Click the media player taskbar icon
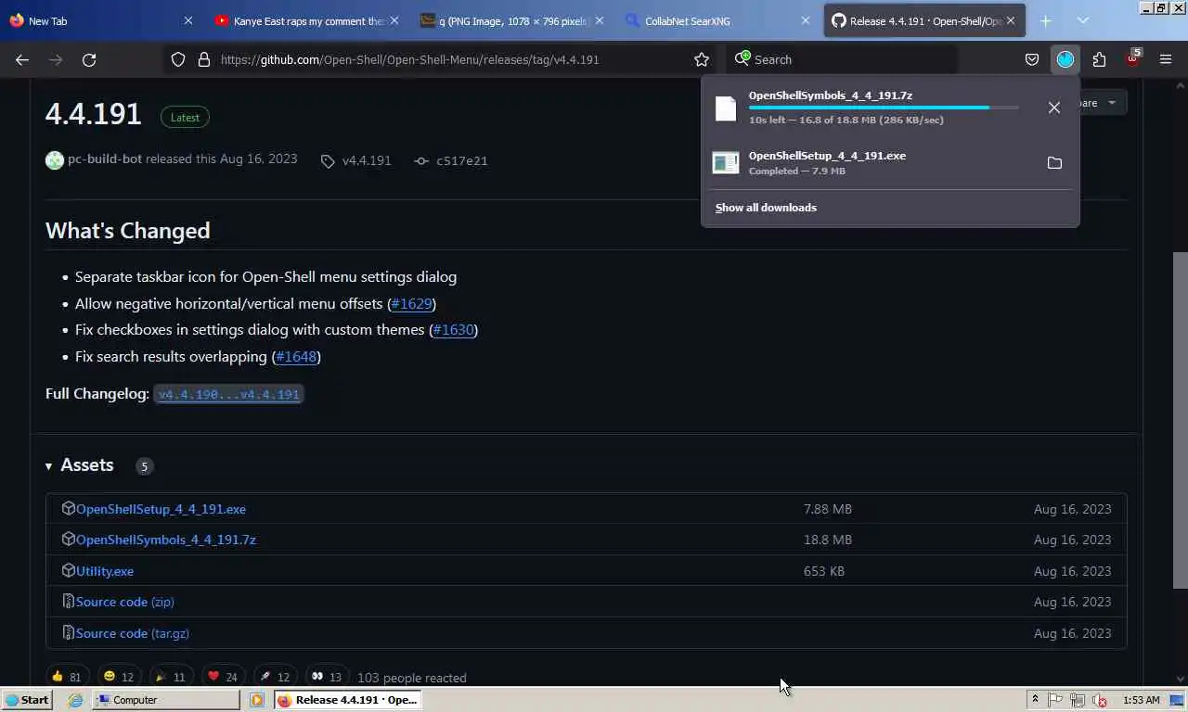 pos(257,700)
